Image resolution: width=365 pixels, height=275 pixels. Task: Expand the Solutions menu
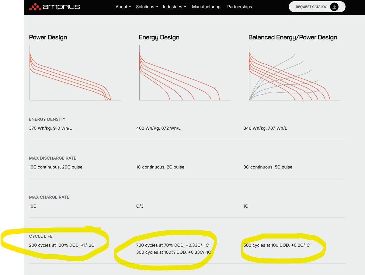(147, 7)
